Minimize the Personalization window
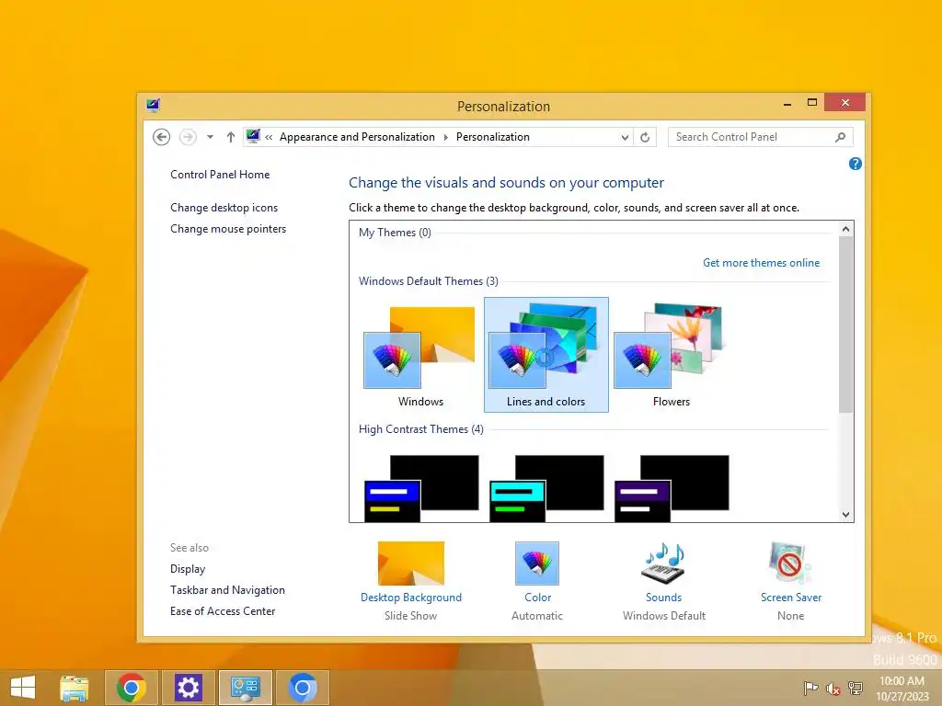942x706 pixels. tap(787, 104)
